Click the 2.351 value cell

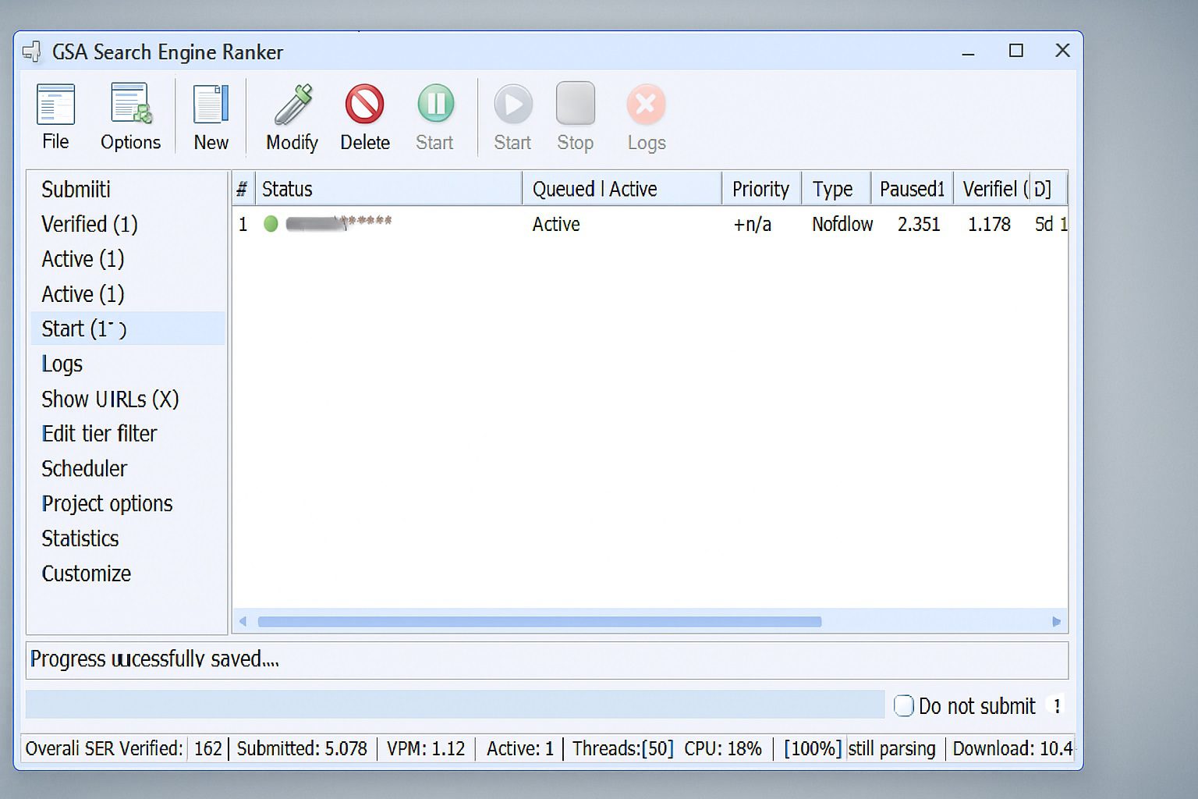(919, 225)
